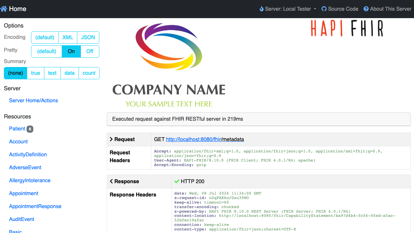Click the Request Headers label
This screenshot has width=414, height=233.
point(120,156)
